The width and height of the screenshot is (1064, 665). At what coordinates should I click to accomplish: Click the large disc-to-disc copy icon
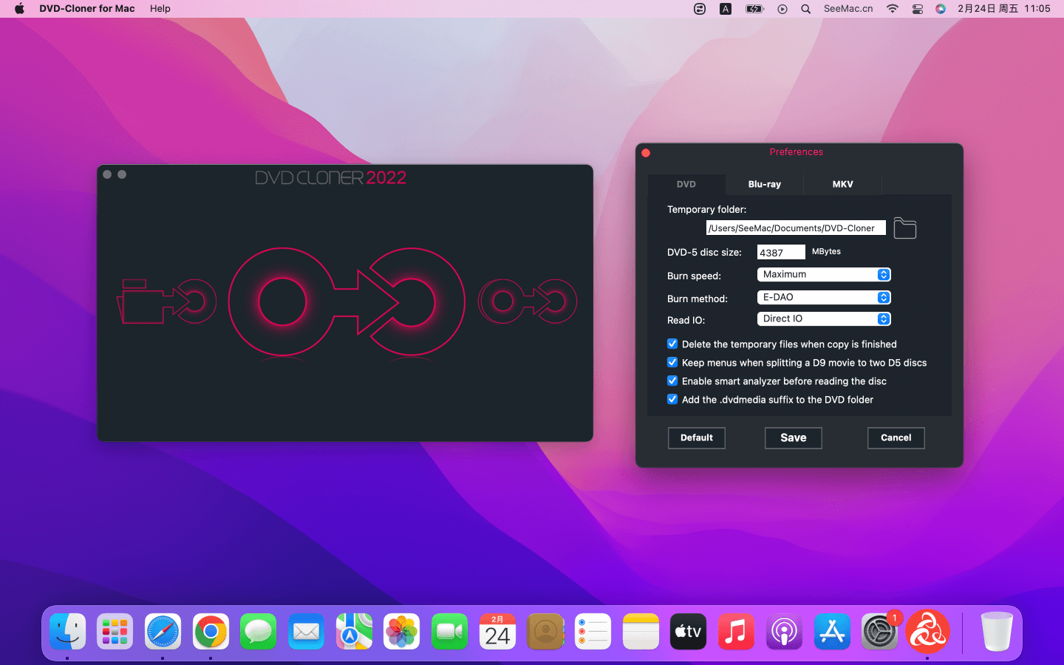346,301
